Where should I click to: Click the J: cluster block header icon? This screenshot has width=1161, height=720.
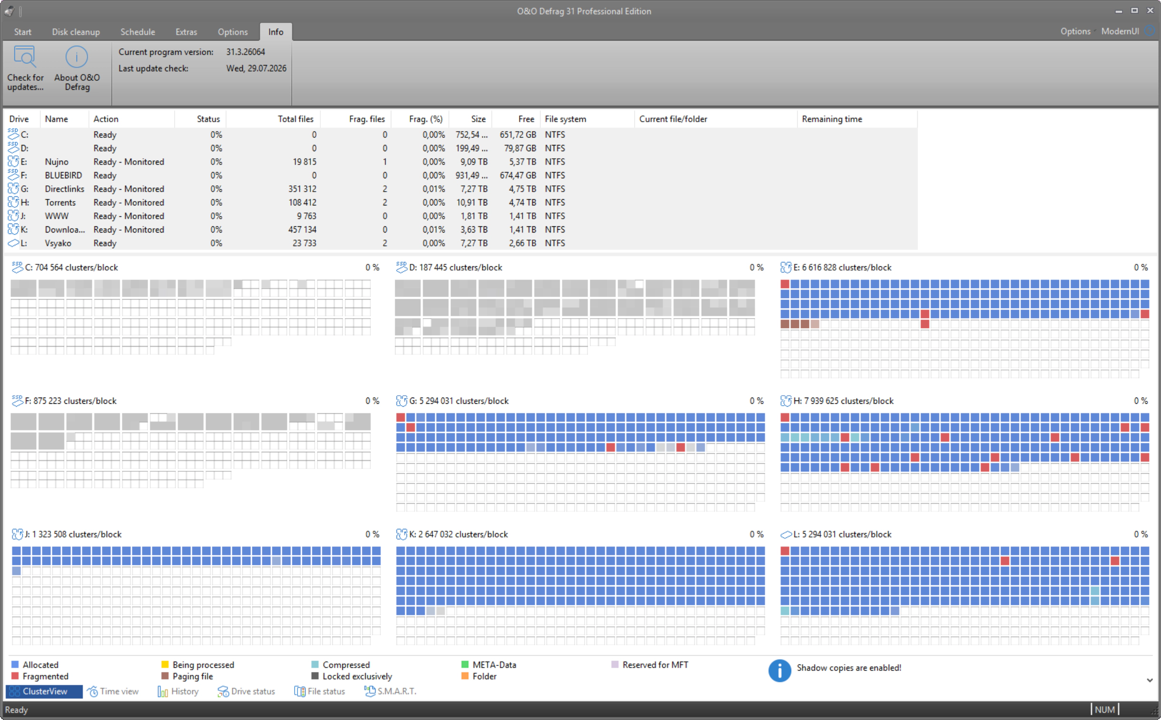click(17, 534)
